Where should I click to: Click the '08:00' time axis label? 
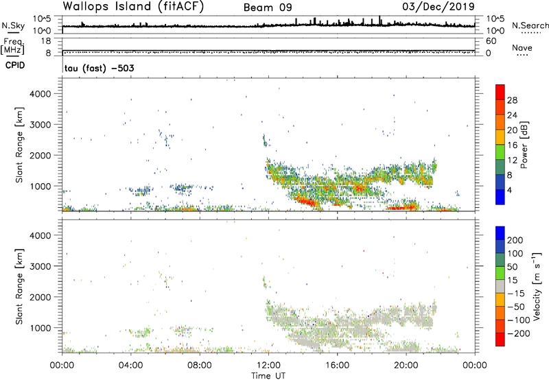200,366
